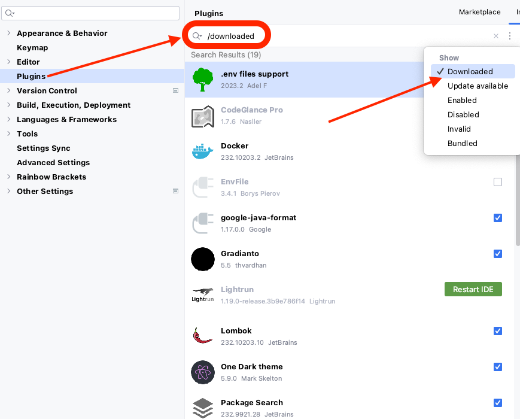The image size is (520, 419).
Task: Expand the Languages & Frameworks tree node
Action: (8, 120)
